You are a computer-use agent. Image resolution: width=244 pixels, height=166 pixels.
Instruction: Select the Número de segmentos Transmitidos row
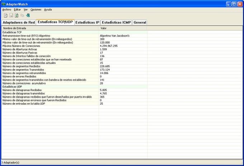pos(74,70)
